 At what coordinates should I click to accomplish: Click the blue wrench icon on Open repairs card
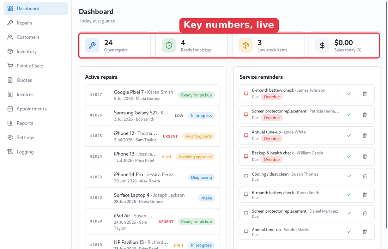click(x=92, y=45)
